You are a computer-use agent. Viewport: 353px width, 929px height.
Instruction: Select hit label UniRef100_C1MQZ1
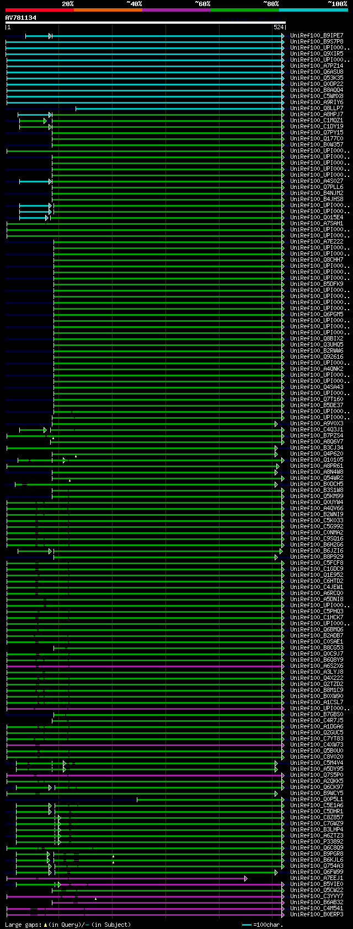pyautogui.click(x=317, y=121)
